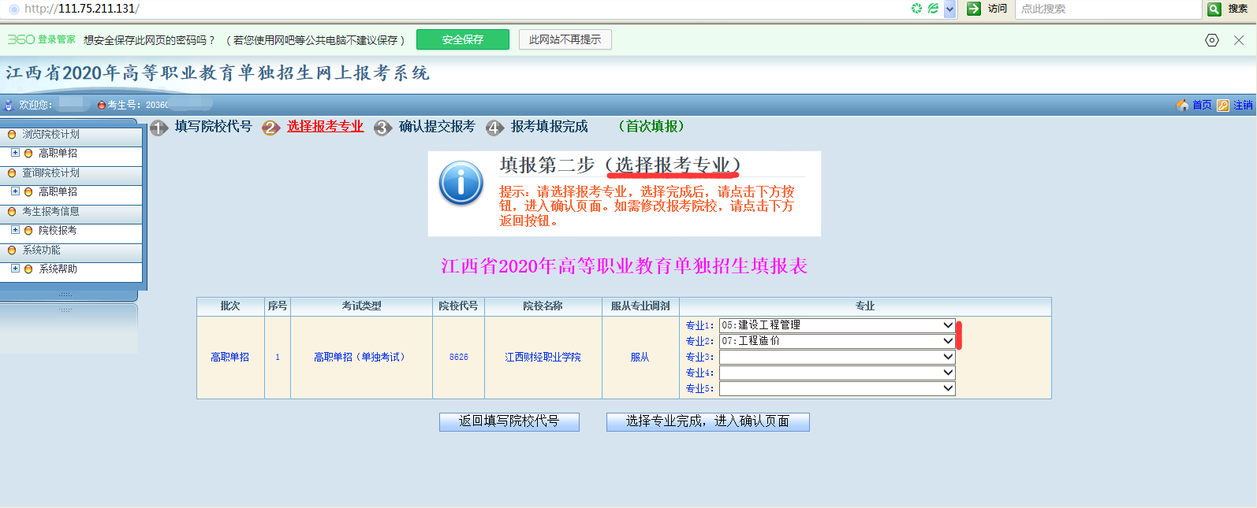
Task: Open the 专业3 dropdown list
Action: [948, 357]
